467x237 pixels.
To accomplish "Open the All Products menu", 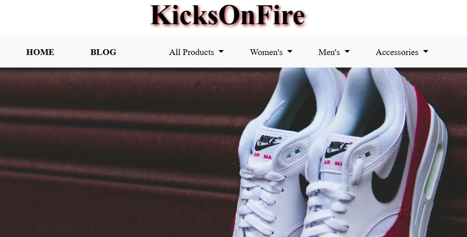I will [196, 52].
